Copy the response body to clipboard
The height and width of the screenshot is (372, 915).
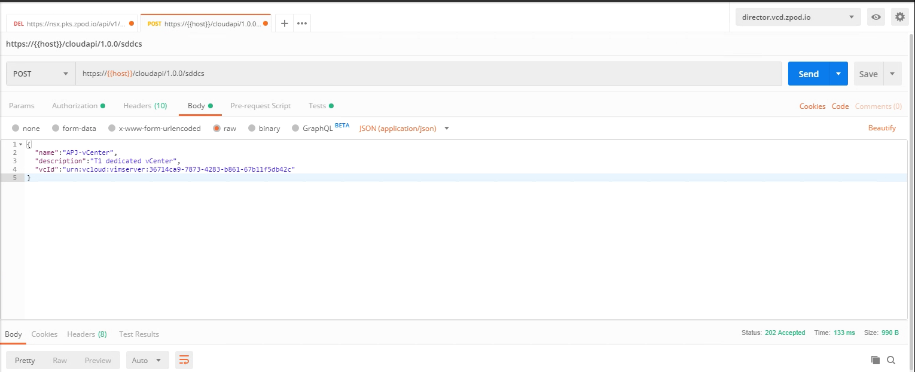[876, 360]
